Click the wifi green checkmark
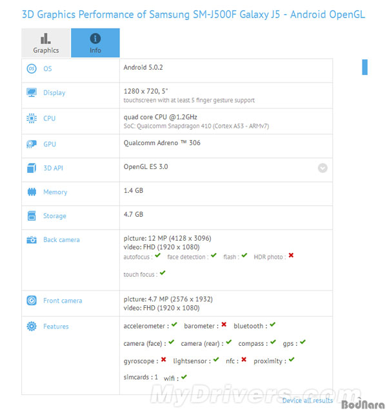 click(184, 377)
